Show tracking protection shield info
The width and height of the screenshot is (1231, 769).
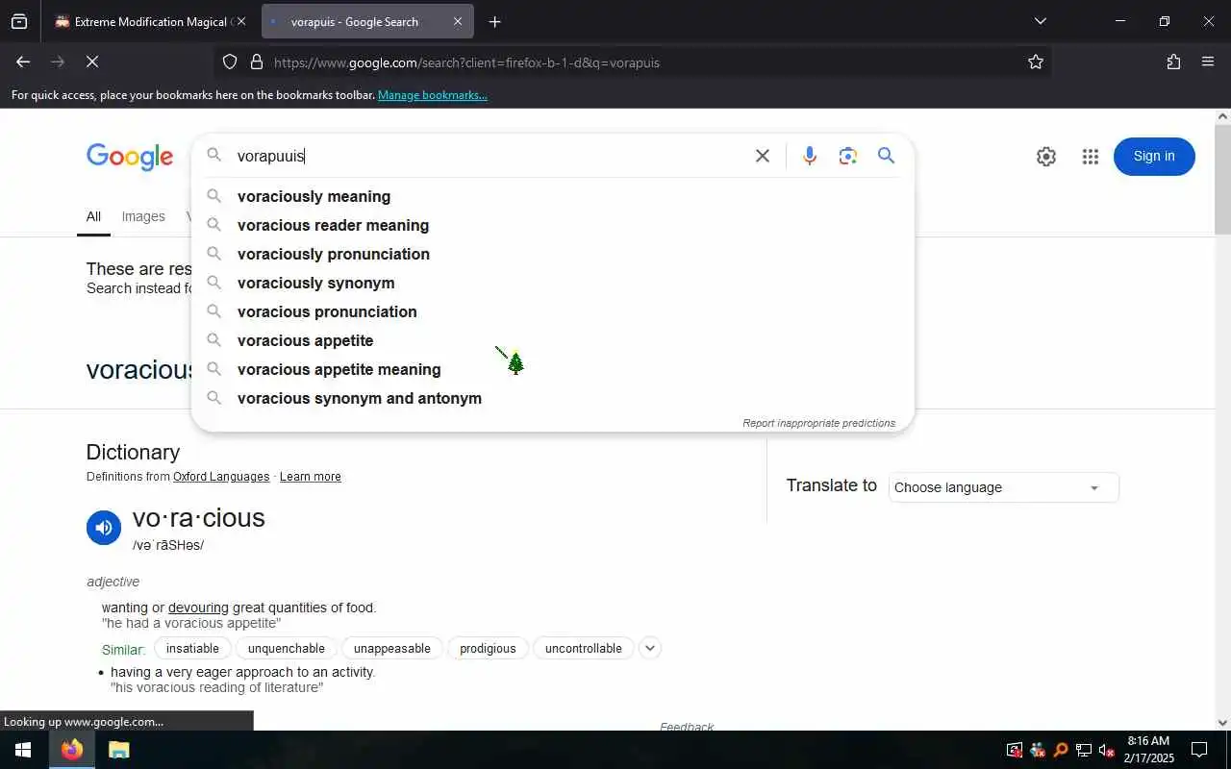pyautogui.click(x=230, y=62)
